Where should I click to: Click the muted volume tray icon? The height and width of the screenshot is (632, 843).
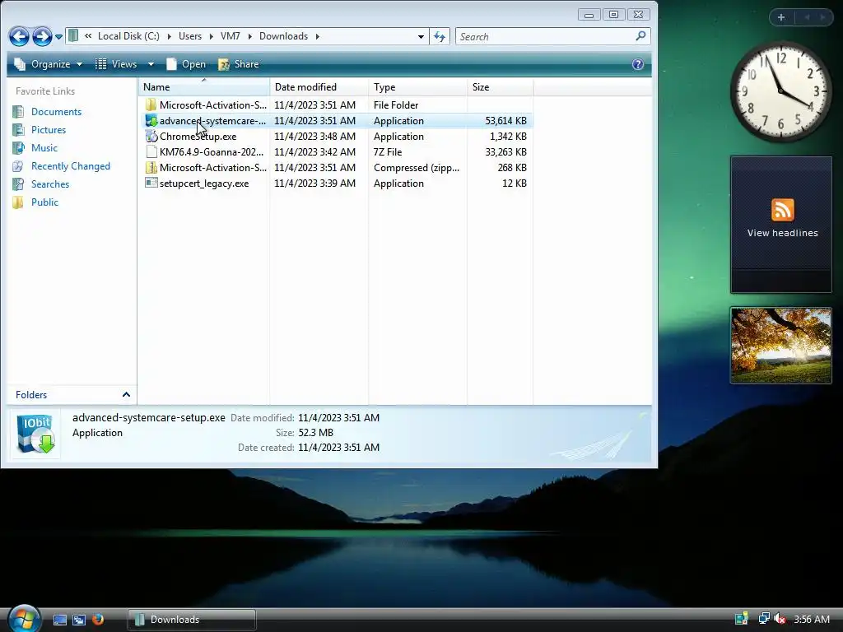coord(780,619)
